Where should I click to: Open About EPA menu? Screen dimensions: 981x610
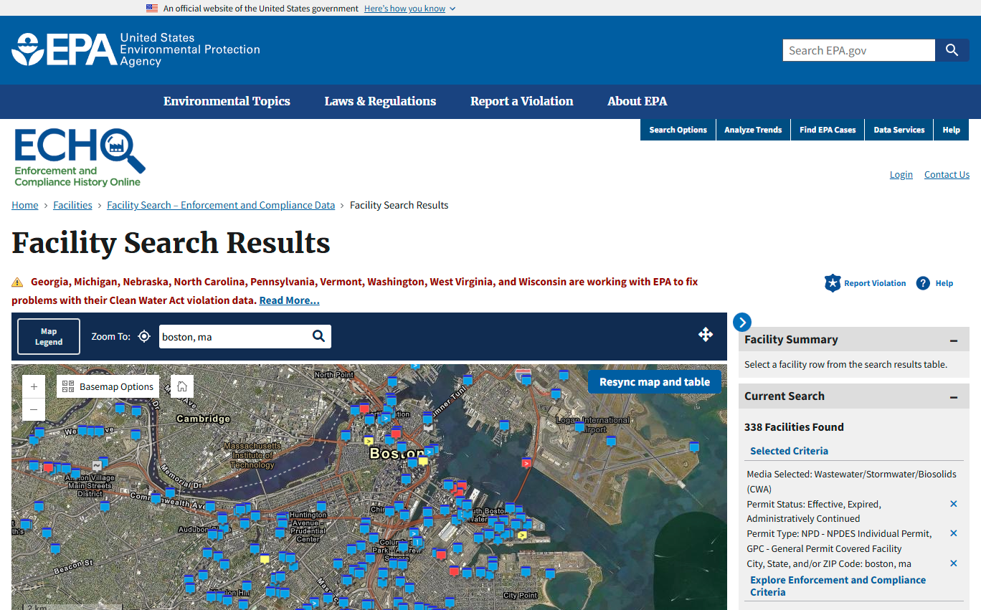(638, 101)
